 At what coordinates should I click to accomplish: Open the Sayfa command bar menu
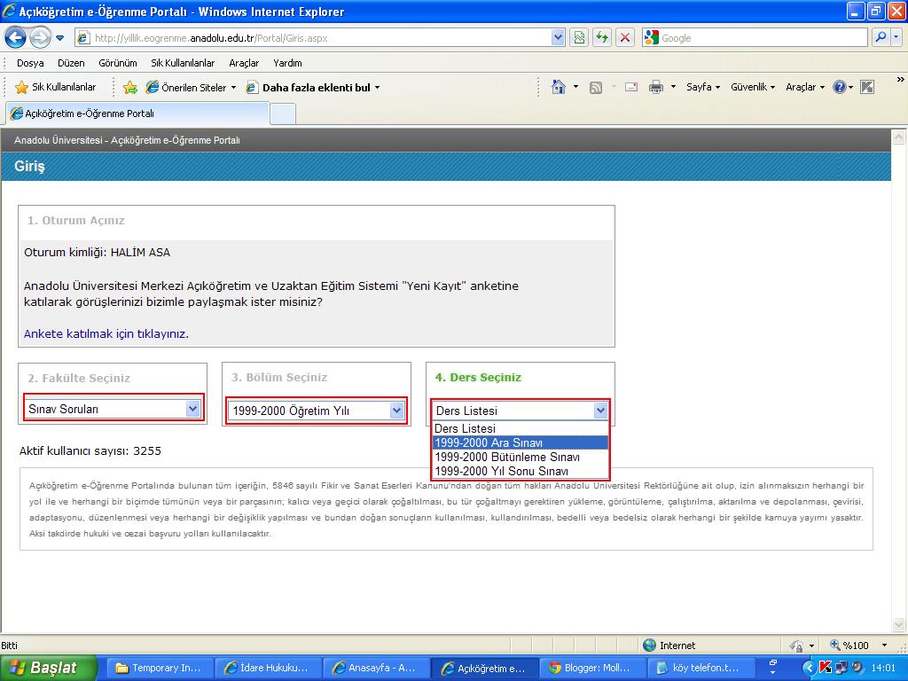(703, 87)
